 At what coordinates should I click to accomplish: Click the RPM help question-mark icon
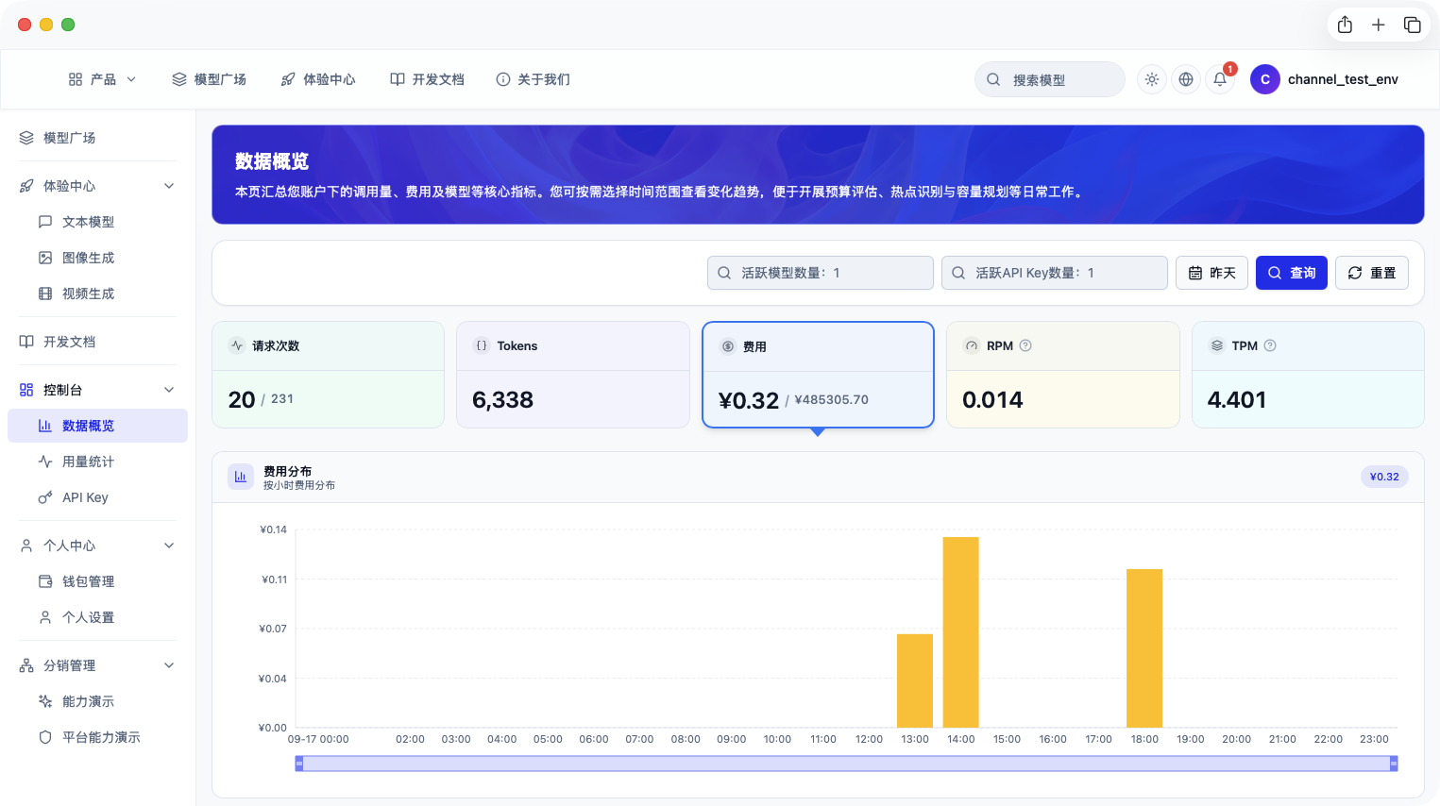pos(1025,345)
